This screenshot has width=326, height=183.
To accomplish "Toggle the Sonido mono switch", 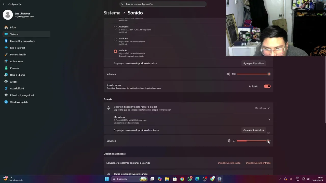I will pyautogui.click(x=267, y=86).
